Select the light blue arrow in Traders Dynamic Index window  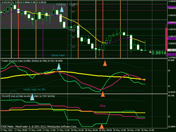[x=59, y=66]
